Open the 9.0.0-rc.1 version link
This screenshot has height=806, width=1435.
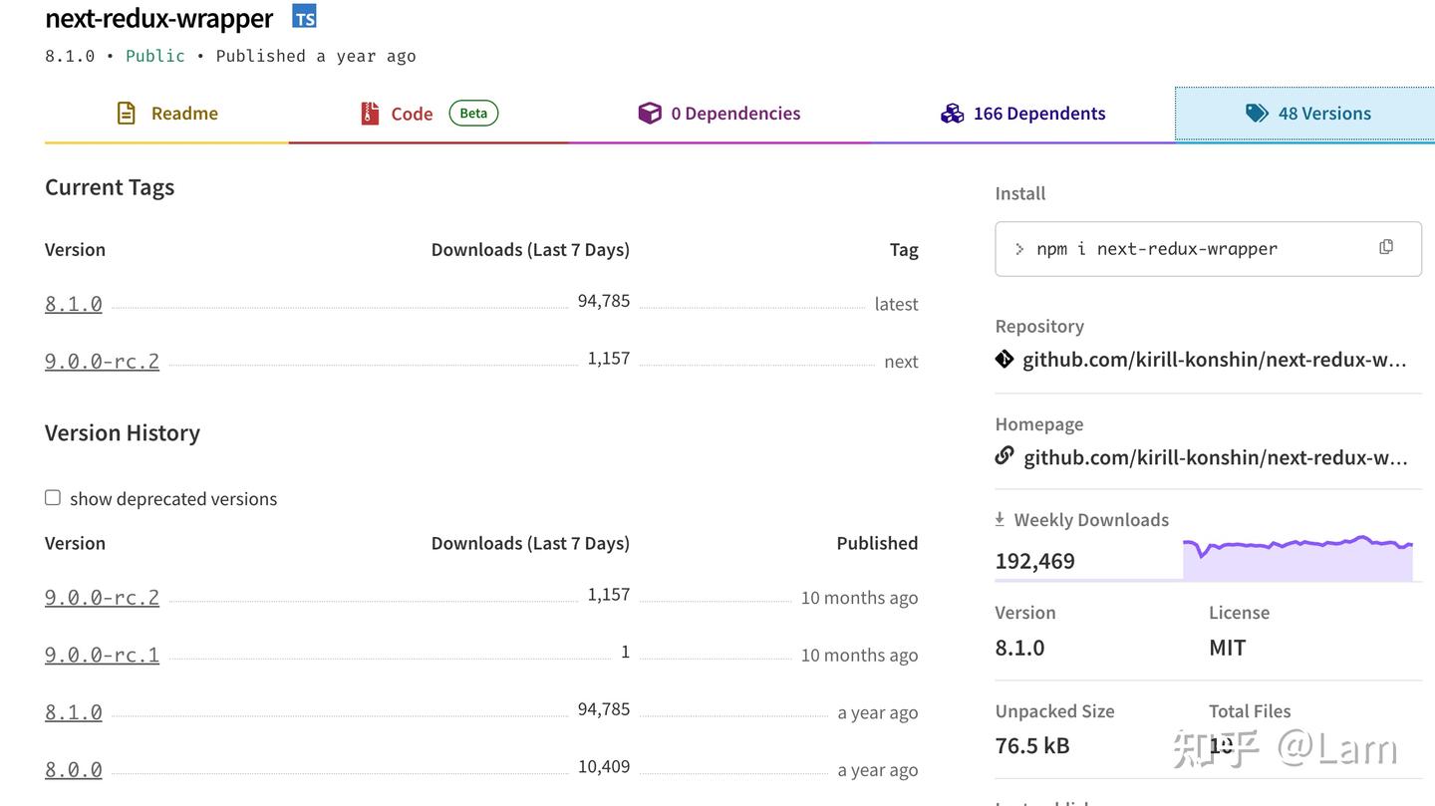(x=102, y=655)
